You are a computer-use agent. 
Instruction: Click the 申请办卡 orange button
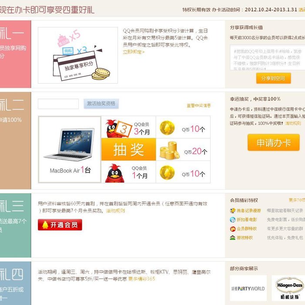click(274, 142)
